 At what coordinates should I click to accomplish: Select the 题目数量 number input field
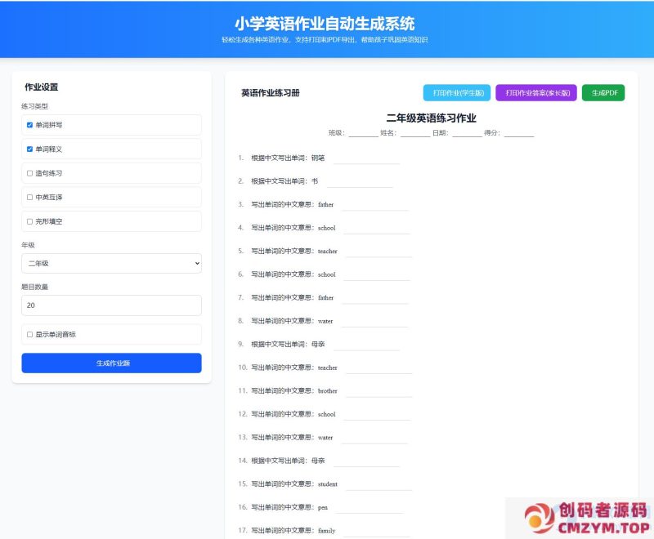pos(111,305)
